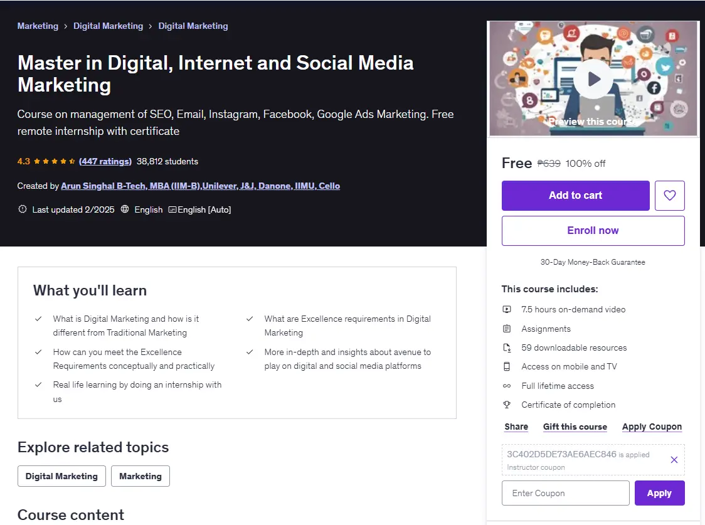705x525 pixels.
Task: Click 'More in-depth and insights' learning item
Action: click(x=347, y=359)
